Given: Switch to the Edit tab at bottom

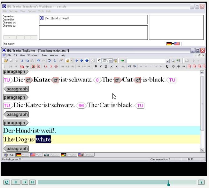Looking at the screenshot, I should [9, 155].
